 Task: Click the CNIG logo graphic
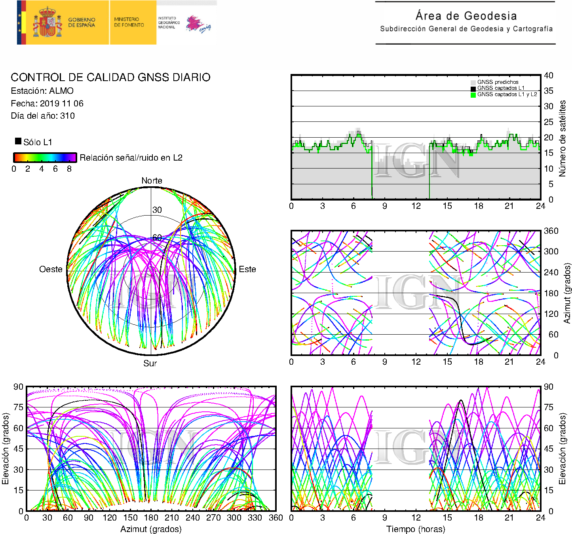tap(198, 25)
